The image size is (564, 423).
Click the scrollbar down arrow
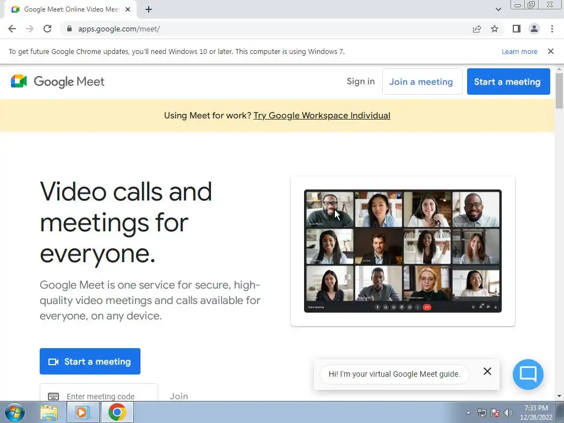click(x=559, y=397)
